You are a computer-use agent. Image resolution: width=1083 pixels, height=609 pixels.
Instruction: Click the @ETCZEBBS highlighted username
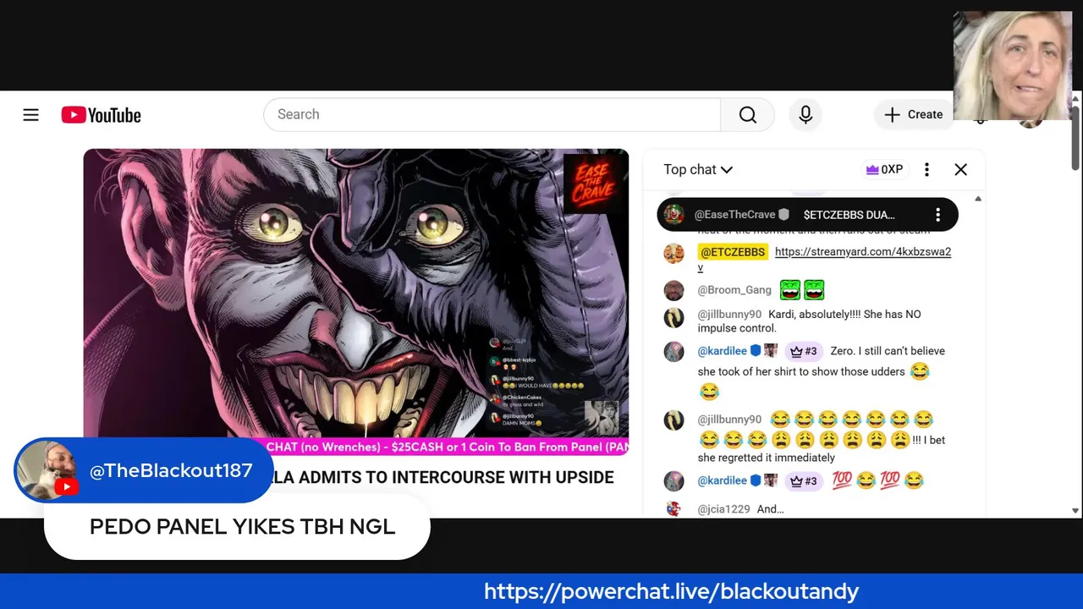(733, 252)
